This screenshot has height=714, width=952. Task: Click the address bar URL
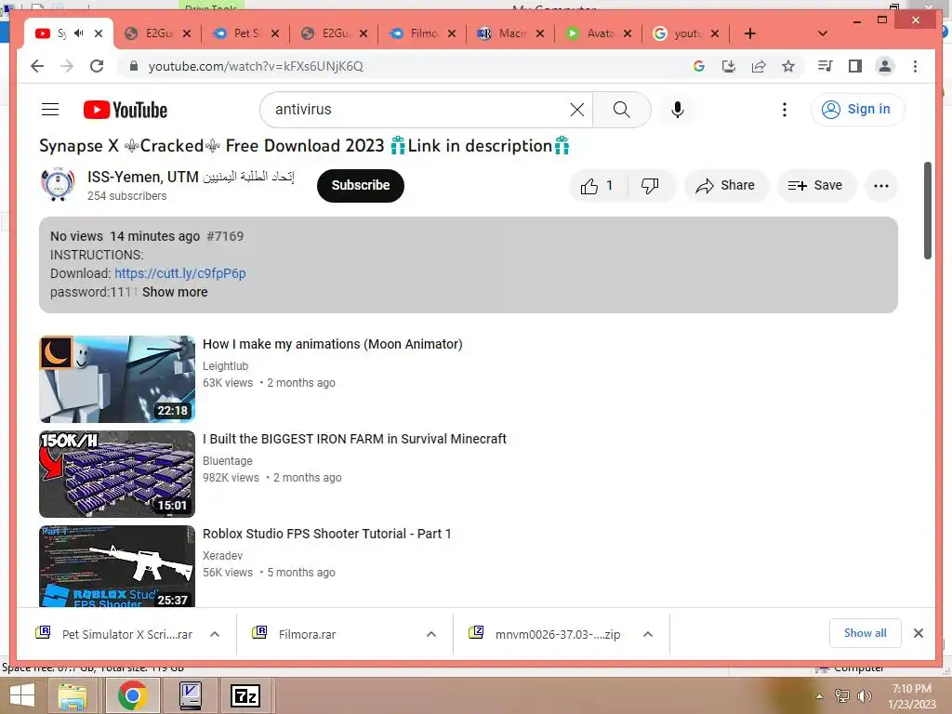[256, 66]
